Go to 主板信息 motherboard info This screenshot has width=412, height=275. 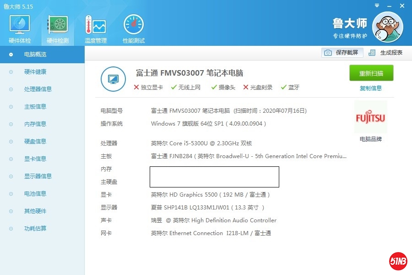point(35,107)
